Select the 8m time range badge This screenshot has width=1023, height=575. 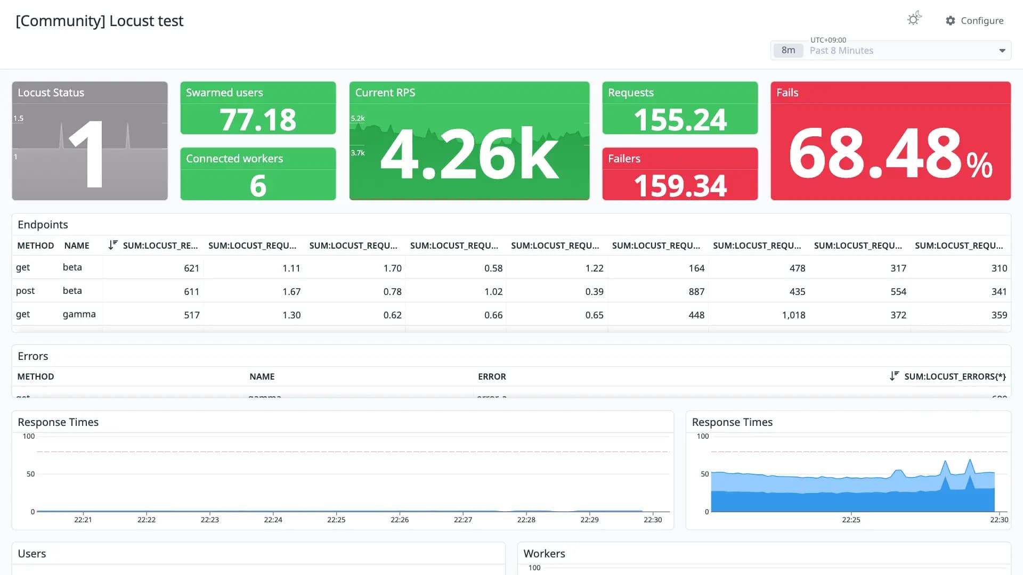point(788,51)
